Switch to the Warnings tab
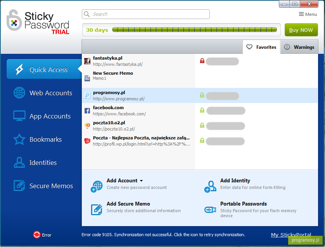The image size is (325, 247). [x=299, y=47]
